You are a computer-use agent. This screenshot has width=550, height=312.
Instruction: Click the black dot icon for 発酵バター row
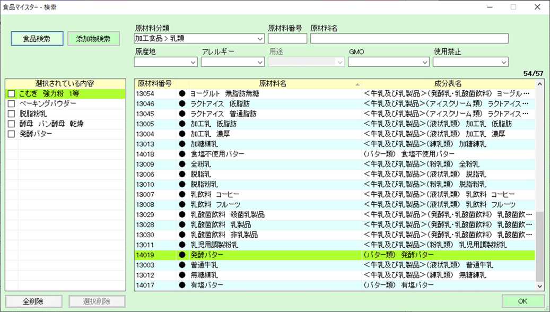point(182,255)
